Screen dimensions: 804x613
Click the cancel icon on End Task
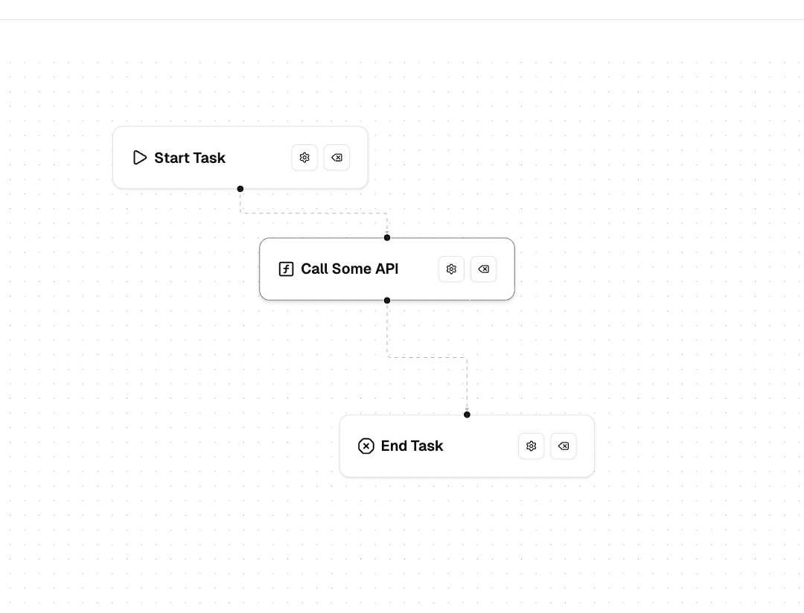(366, 446)
